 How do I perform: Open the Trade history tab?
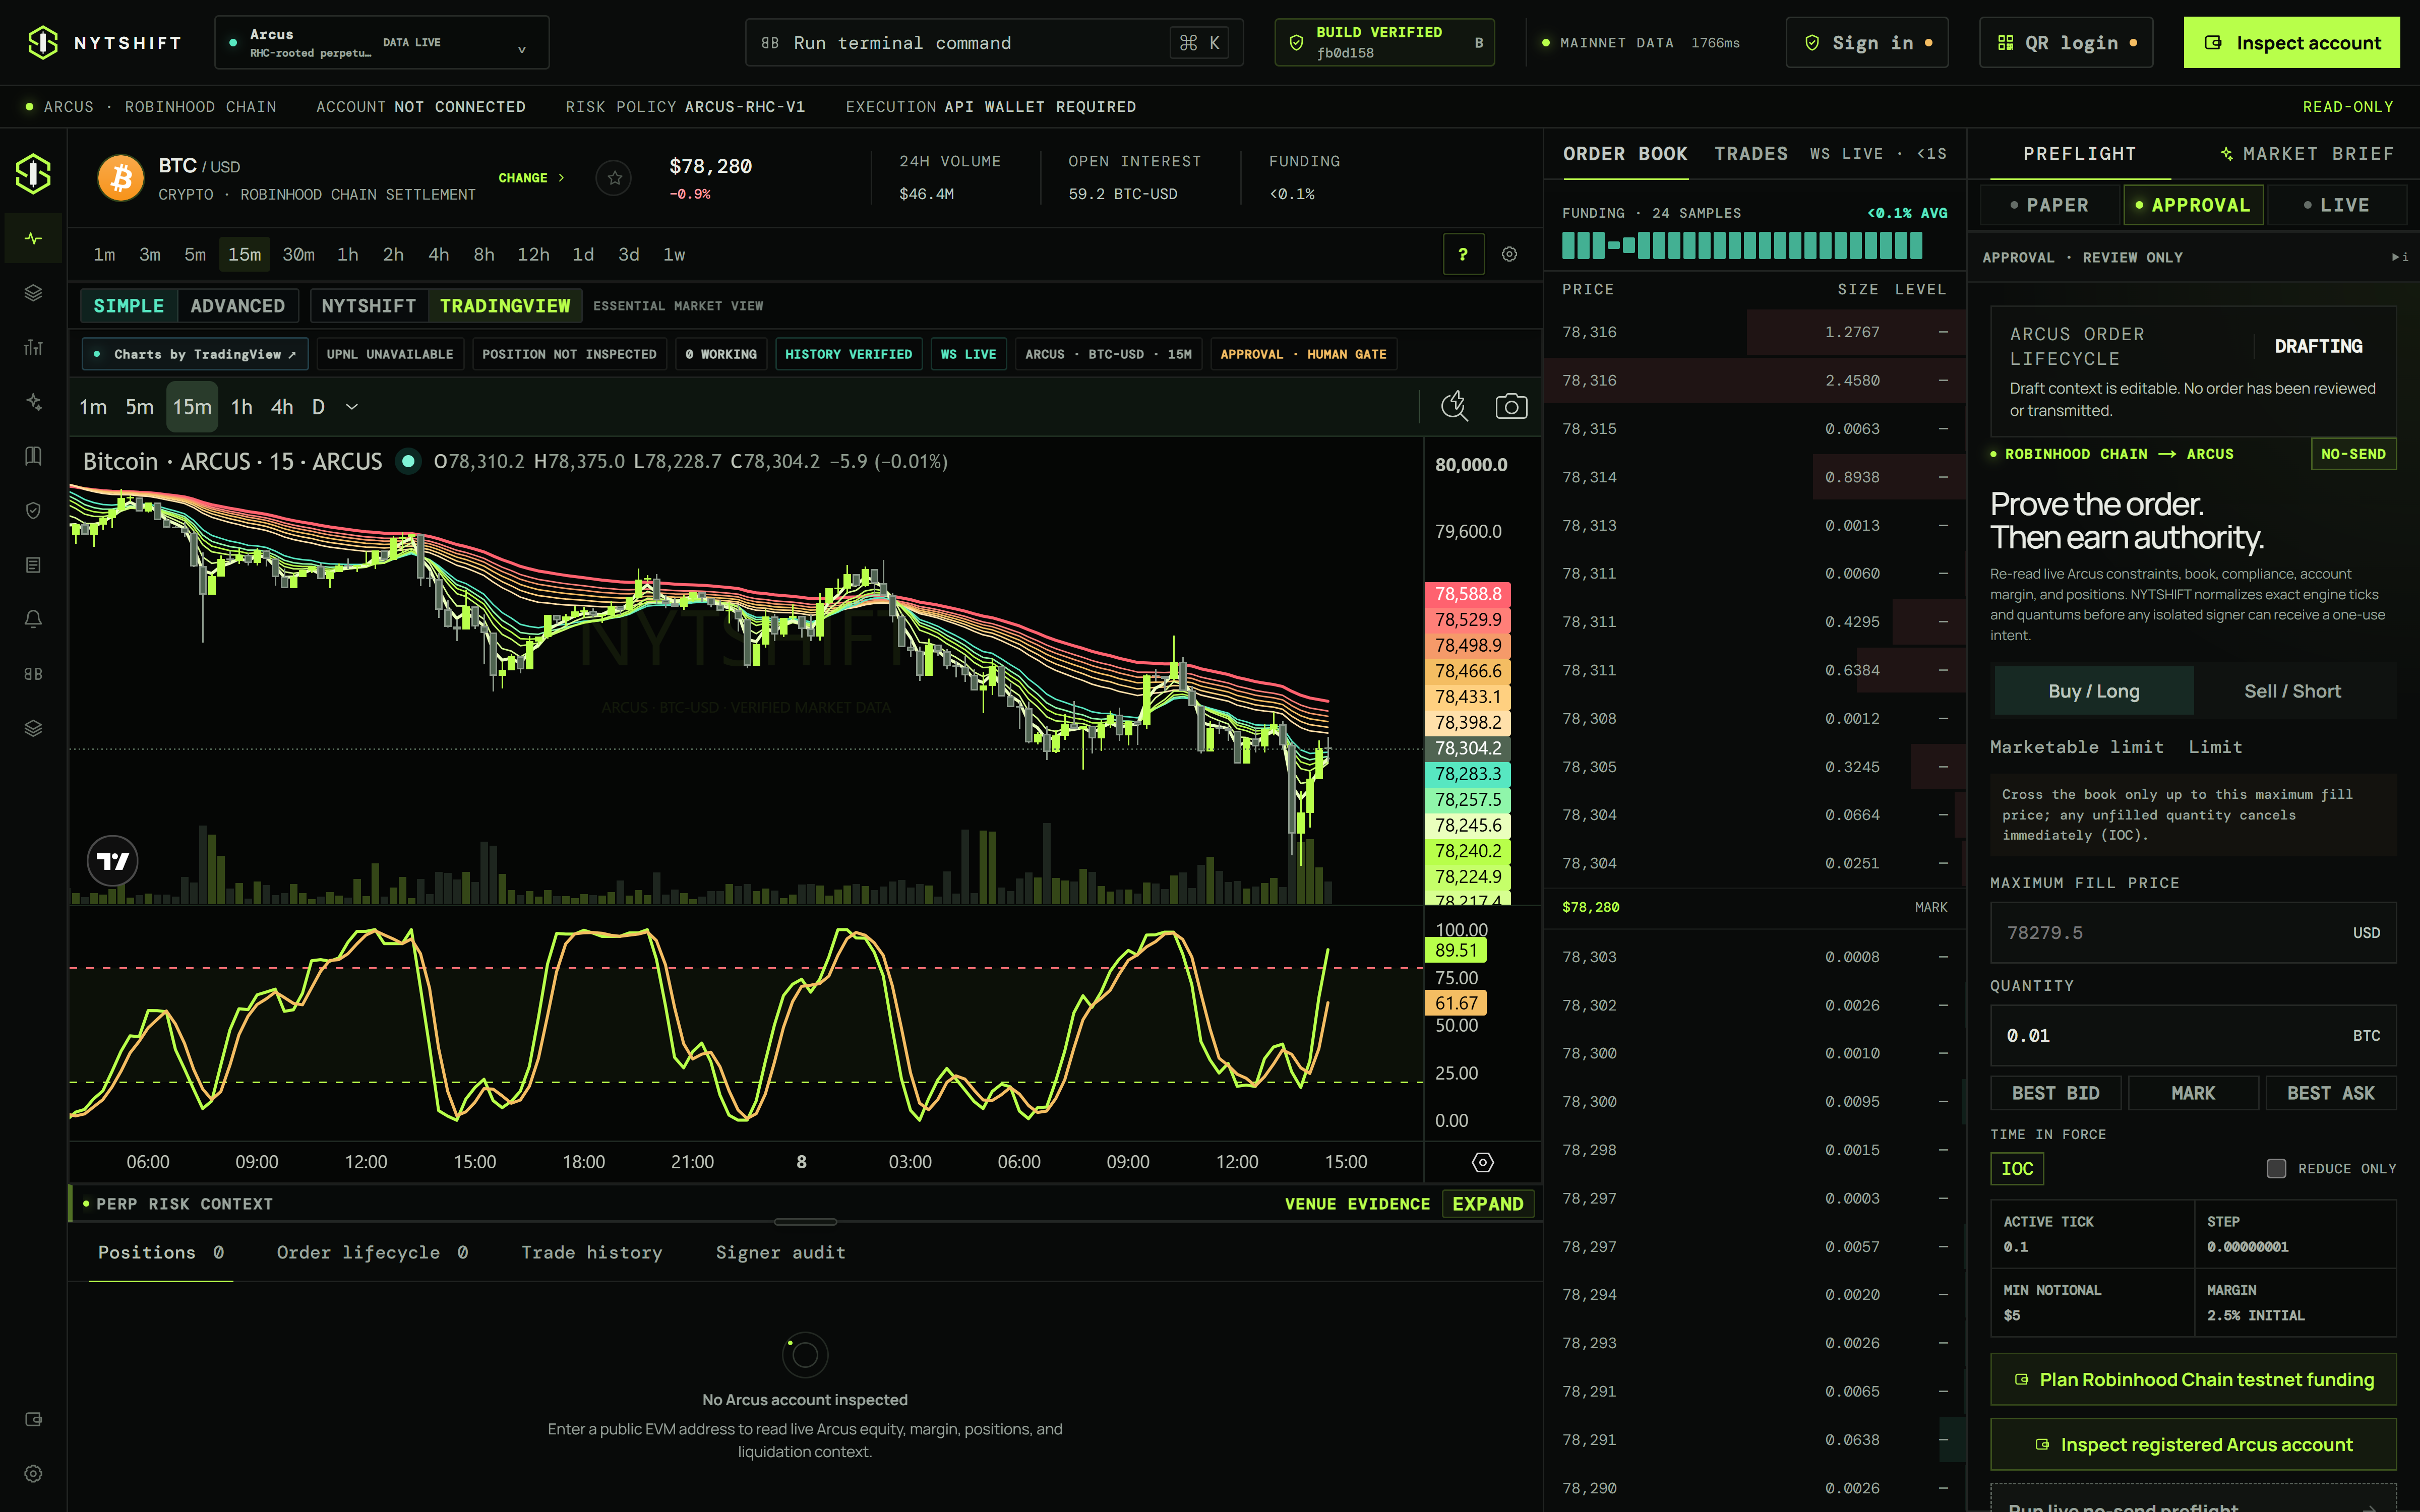(592, 1252)
